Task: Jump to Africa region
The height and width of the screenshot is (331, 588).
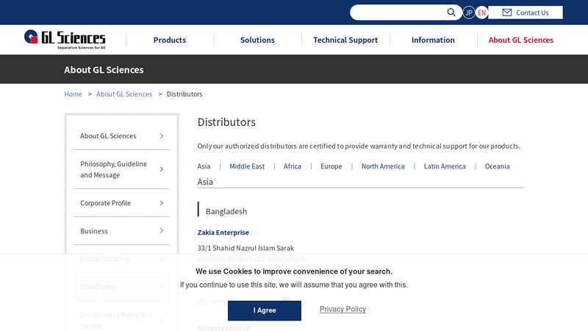Action: click(292, 166)
